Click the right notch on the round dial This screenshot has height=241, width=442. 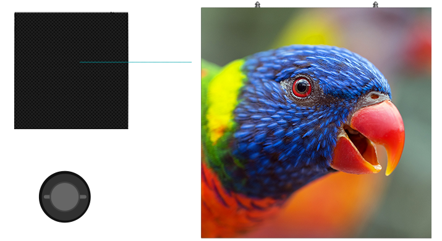(x=83, y=197)
